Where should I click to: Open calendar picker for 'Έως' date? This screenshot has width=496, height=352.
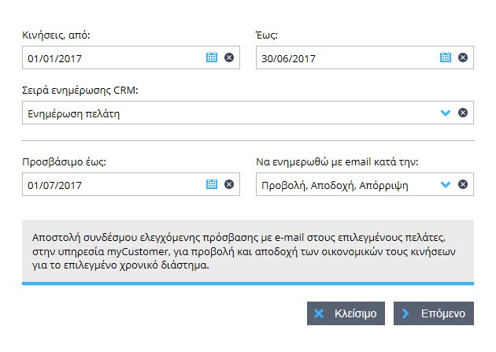pyautogui.click(x=445, y=57)
